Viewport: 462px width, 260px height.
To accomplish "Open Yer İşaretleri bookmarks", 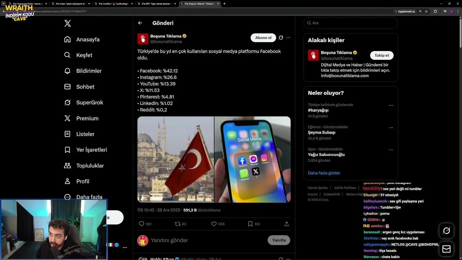I will 85,150.
